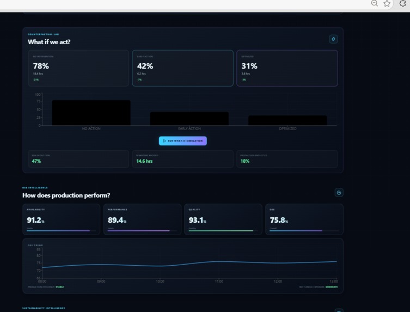Image resolution: width=410 pixels, height=312 pixels.
Task: Click the Counterfactual Lab lightning icon
Action: (x=333, y=39)
